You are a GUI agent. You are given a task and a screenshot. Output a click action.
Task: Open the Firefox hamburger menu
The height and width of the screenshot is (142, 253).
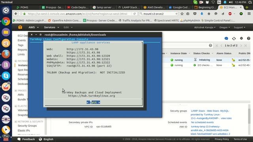(249, 14)
